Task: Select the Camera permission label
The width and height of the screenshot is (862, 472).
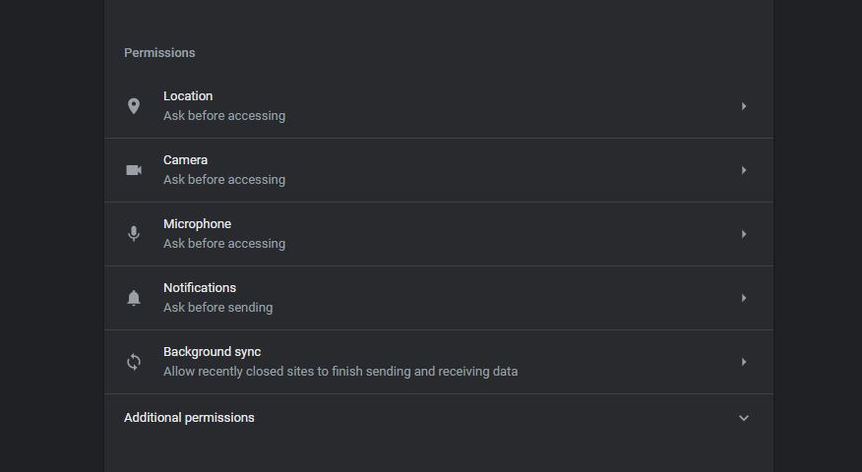Action: [185, 160]
